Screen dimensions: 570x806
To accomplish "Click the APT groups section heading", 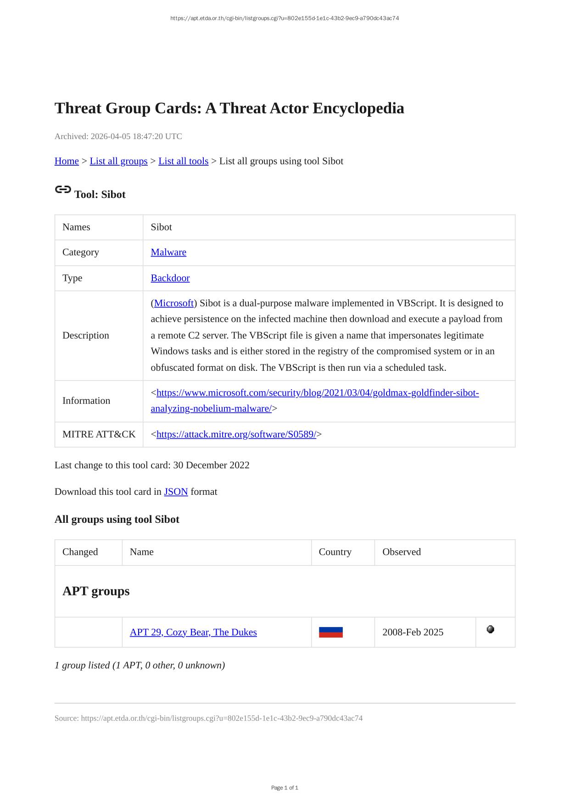I will pyautogui.click(x=96, y=591).
